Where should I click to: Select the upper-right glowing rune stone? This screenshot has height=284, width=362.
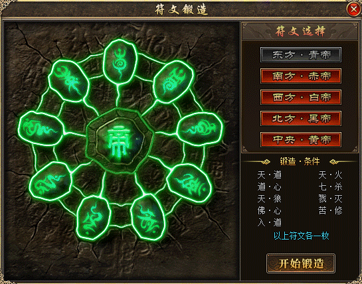[173, 82]
